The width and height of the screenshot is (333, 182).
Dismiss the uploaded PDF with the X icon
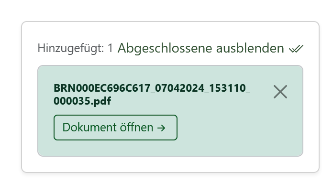tap(280, 92)
